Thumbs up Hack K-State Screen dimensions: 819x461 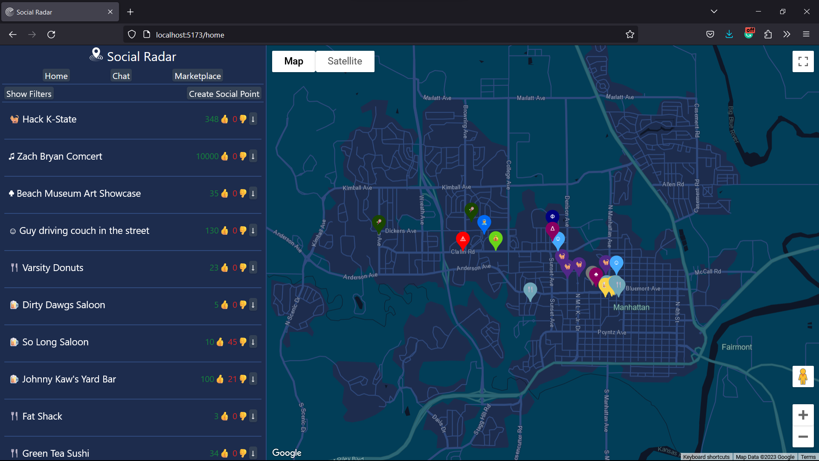[x=225, y=120]
